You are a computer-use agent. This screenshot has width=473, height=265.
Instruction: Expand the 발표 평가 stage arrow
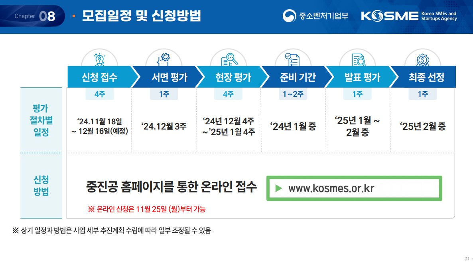(x=358, y=77)
